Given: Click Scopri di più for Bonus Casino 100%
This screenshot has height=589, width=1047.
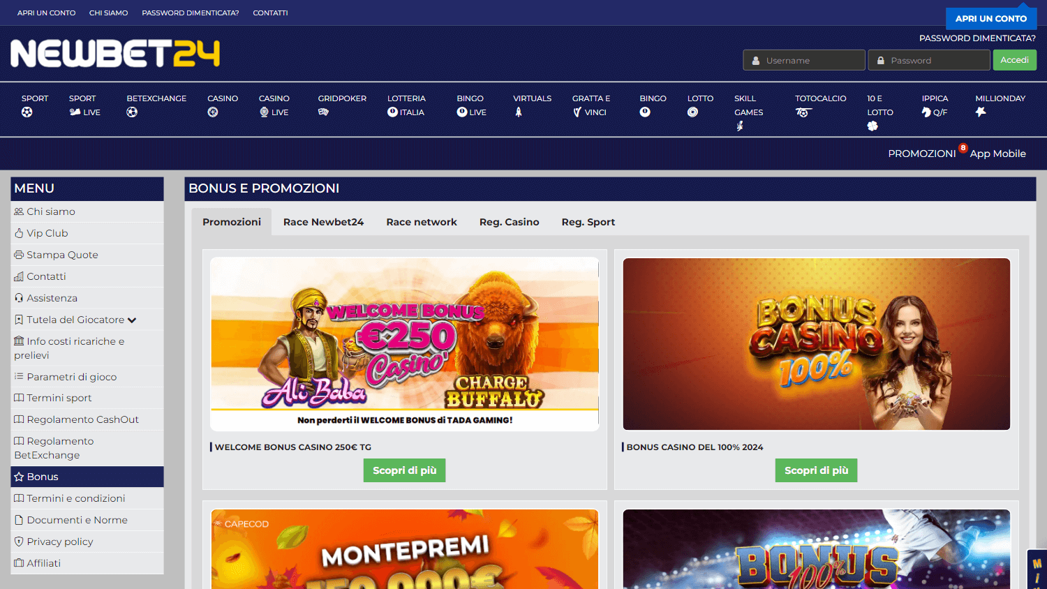Looking at the screenshot, I should [816, 470].
